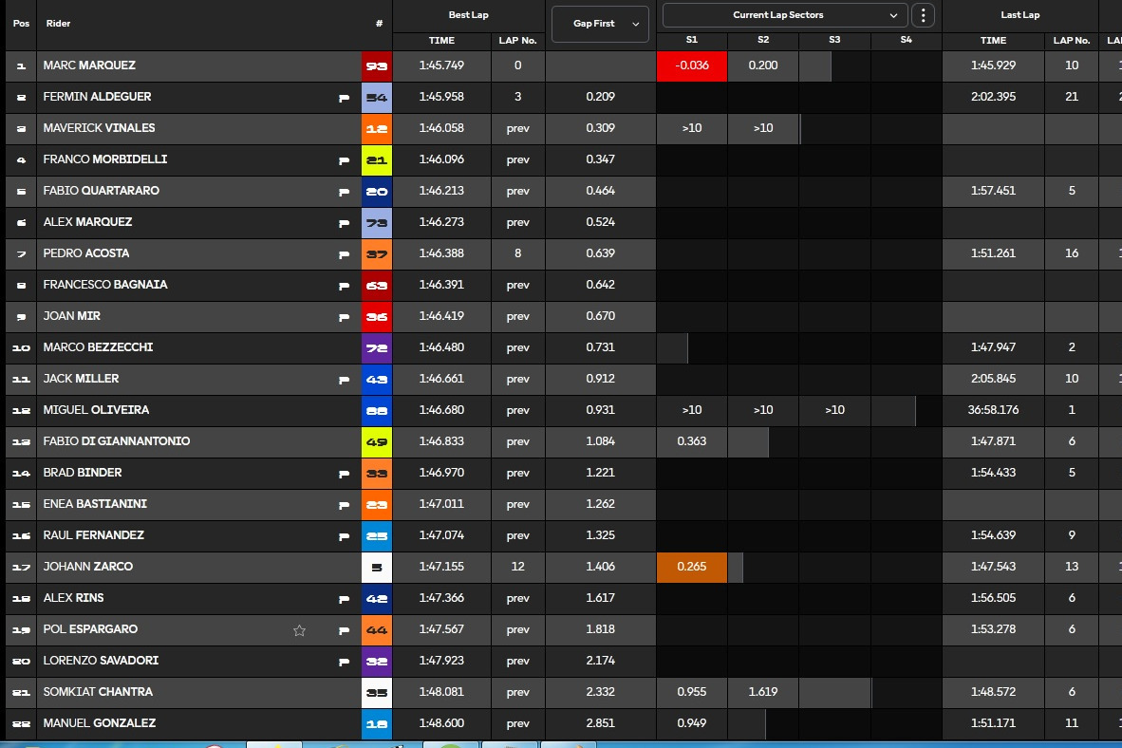Sort by the Pos column header
1122x748 pixels.
(x=22, y=24)
